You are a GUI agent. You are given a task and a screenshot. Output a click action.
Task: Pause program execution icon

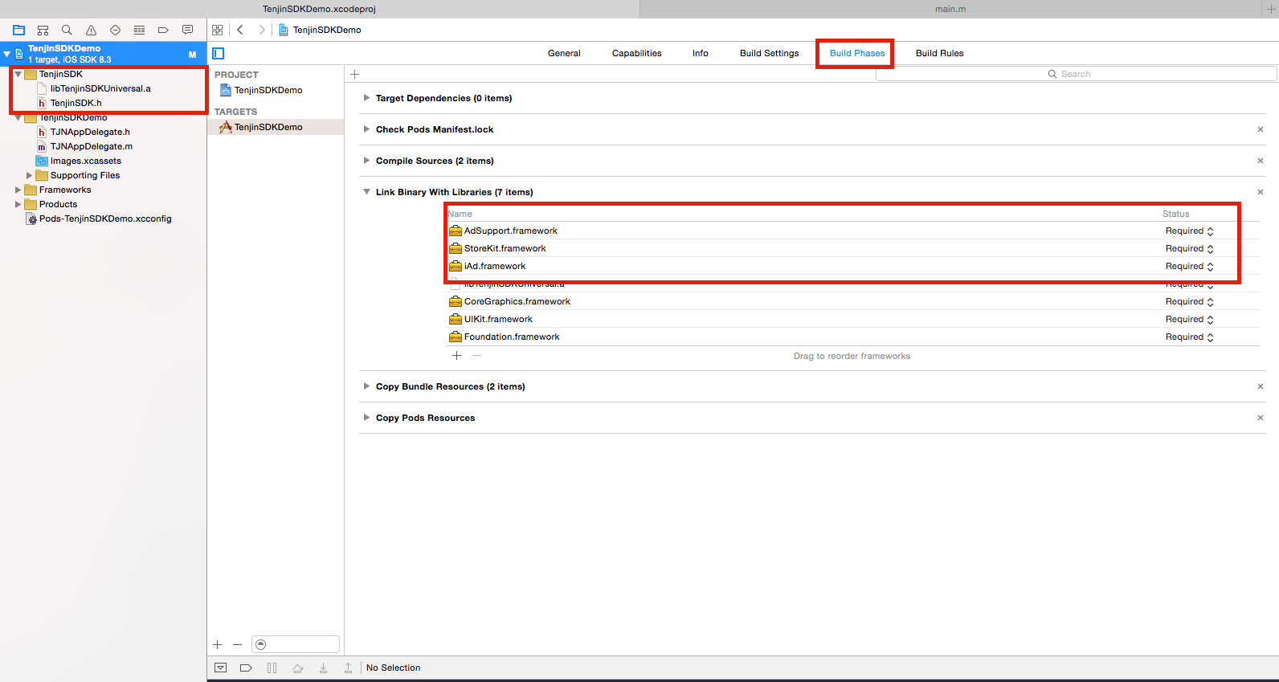tap(272, 668)
